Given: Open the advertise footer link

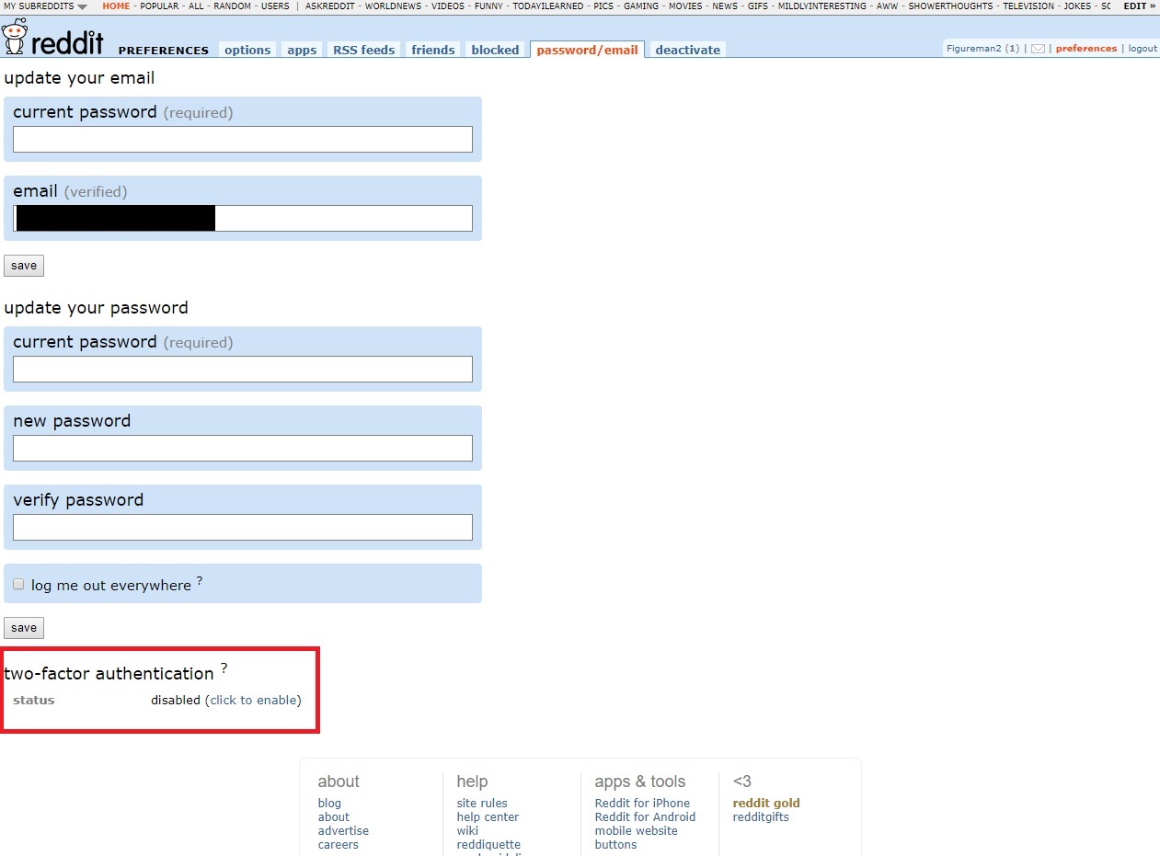Looking at the screenshot, I should (343, 830).
